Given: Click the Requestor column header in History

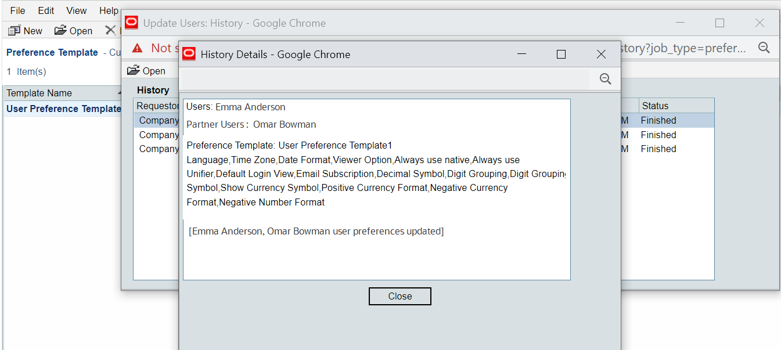Looking at the screenshot, I should [157, 106].
